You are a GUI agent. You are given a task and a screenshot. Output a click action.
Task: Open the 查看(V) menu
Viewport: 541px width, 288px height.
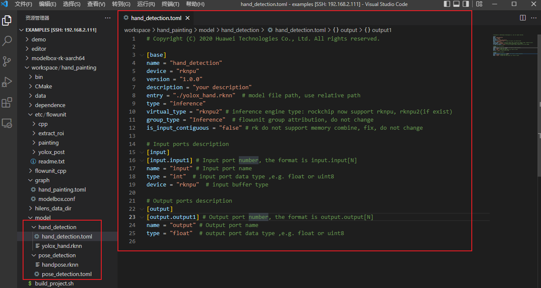point(96,4)
